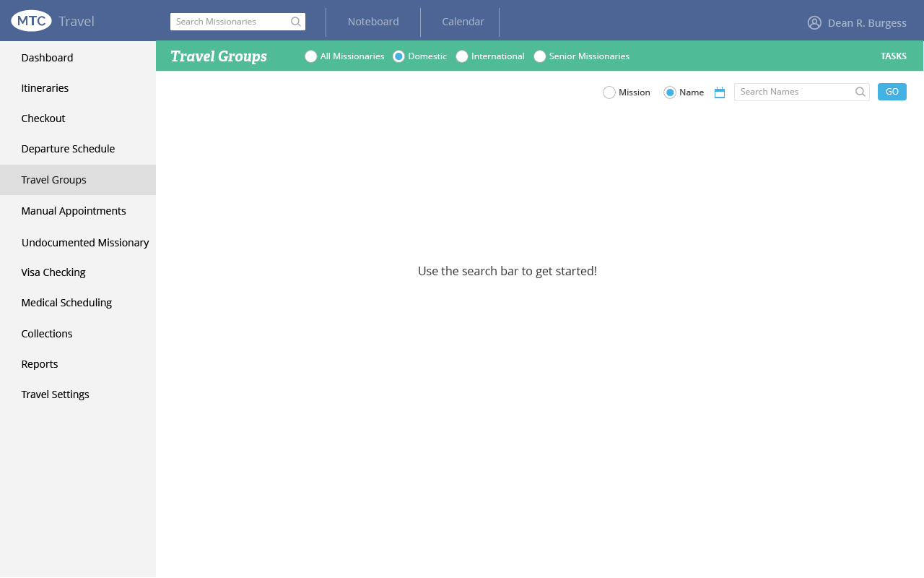Select the All Missionaries radio button
The width and height of the screenshot is (924, 578).
coord(311,56)
